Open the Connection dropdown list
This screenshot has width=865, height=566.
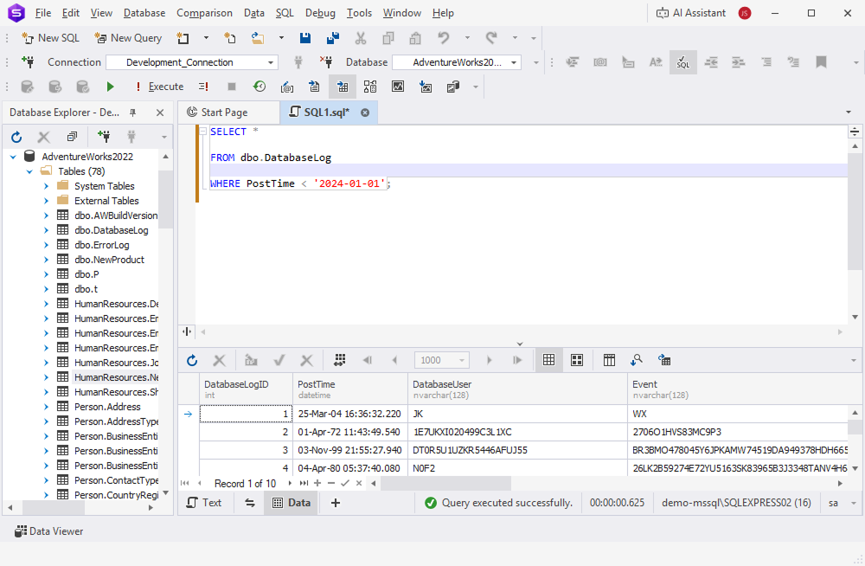[x=271, y=62]
